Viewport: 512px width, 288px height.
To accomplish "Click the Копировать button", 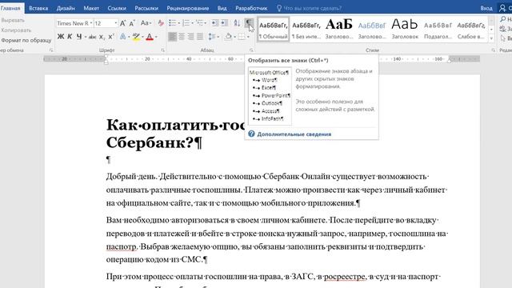I will point(16,30).
